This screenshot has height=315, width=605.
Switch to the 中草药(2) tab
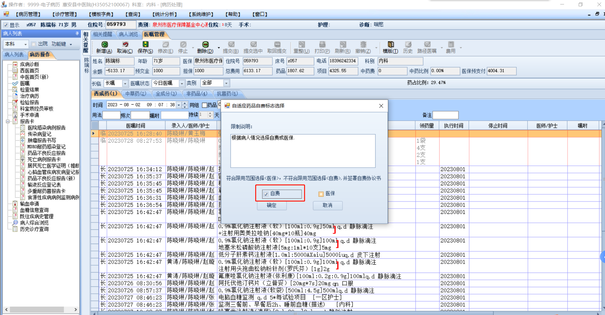(x=136, y=94)
